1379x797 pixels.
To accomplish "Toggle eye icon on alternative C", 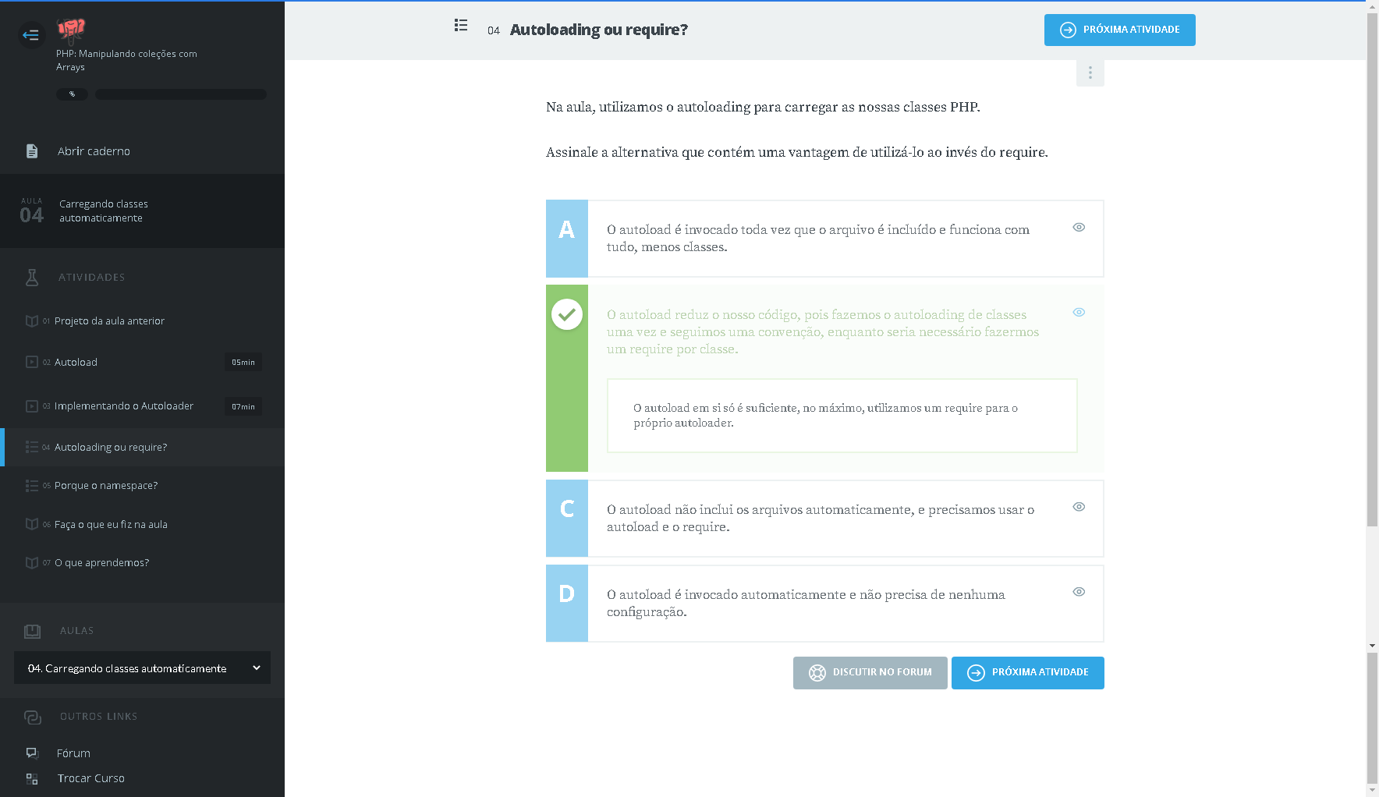I will [x=1079, y=507].
